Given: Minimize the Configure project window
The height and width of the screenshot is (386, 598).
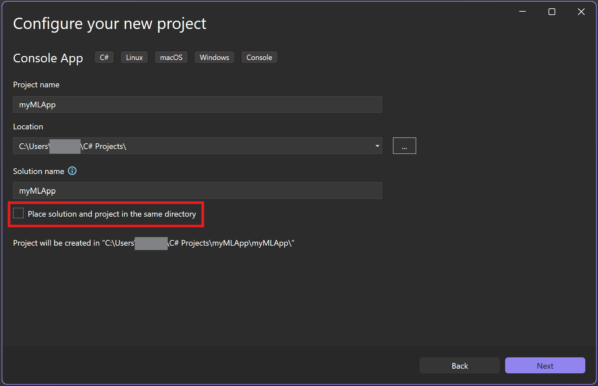Looking at the screenshot, I should tap(522, 11).
